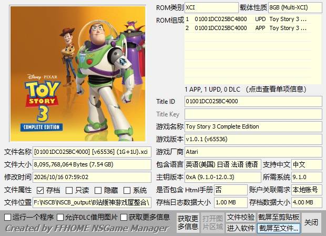Click the Html手册 field showing 否
The height and width of the screenshot is (236, 326).
(x=231, y=190)
